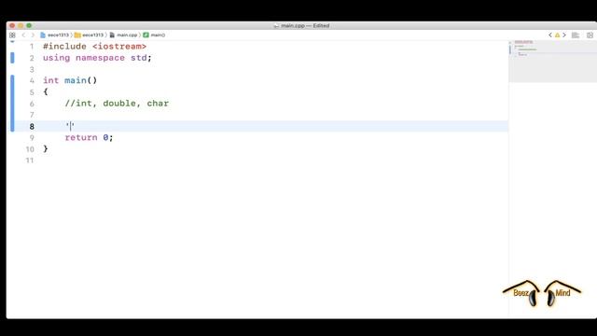Screen dimensions: 597x336
Task: Add a new editor pane
Action: tap(590, 35)
